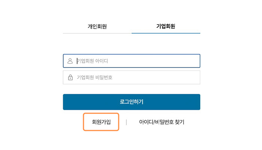Focus the 기업회원 아이디 input field
This screenshot has width=262, height=150.
tap(131, 61)
